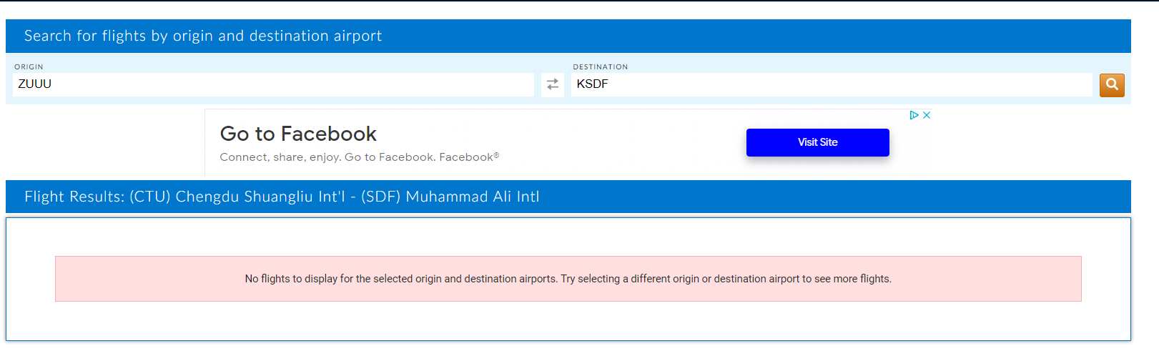
Task: Close the Facebook ad with X
Action: click(927, 115)
